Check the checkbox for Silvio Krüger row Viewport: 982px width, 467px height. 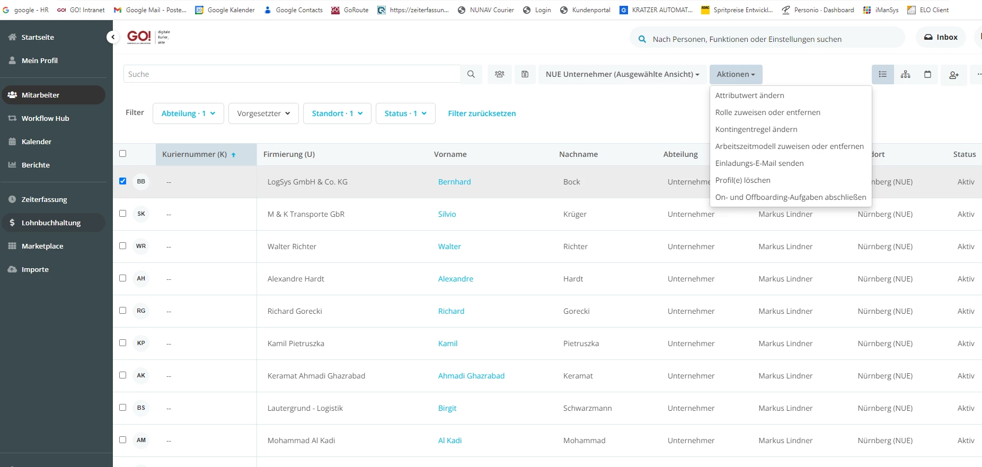(123, 214)
